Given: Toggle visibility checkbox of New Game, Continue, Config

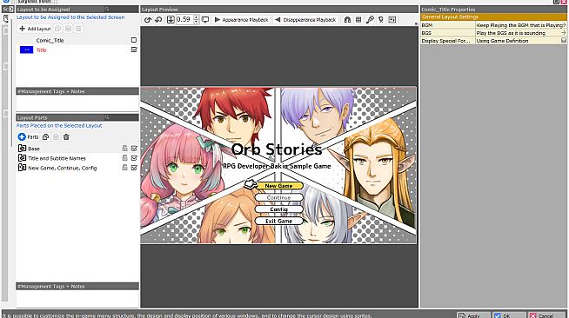Looking at the screenshot, I should point(134,168).
